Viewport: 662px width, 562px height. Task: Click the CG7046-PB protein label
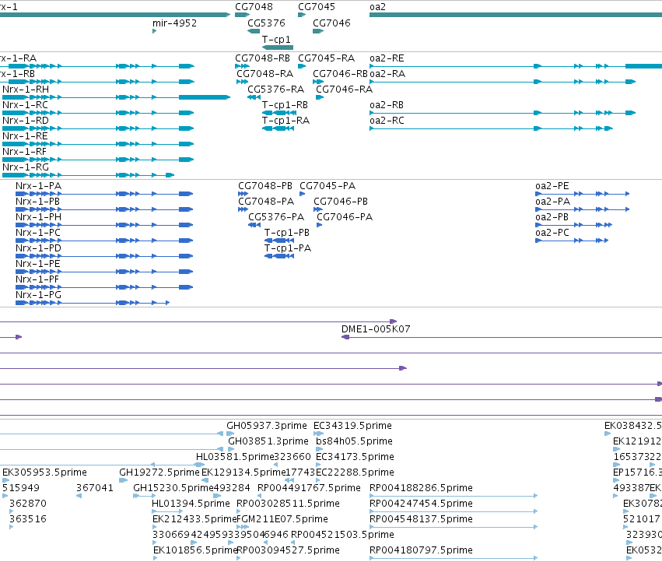pos(340,202)
